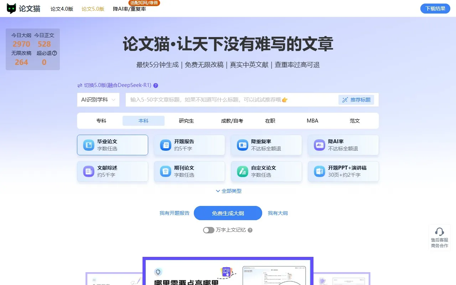Click the 下载结果 button
456x285 pixels.
click(x=435, y=8)
